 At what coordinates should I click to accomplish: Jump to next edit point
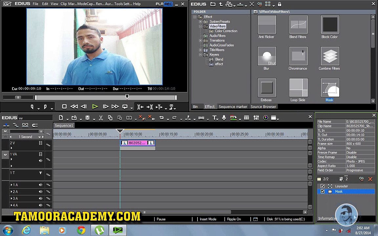[150, 107]
